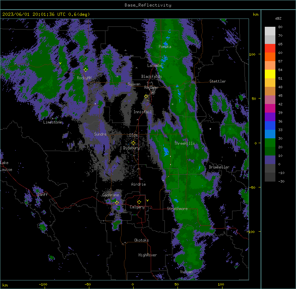The width and height of the screenshot is (296, 289).
Task: Select the Limestone label
Action: tap(53, 122)
